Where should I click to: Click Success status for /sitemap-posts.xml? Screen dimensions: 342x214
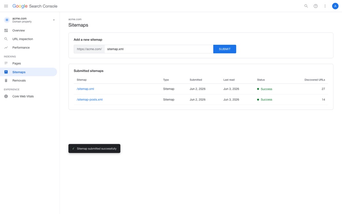[265, 99]
